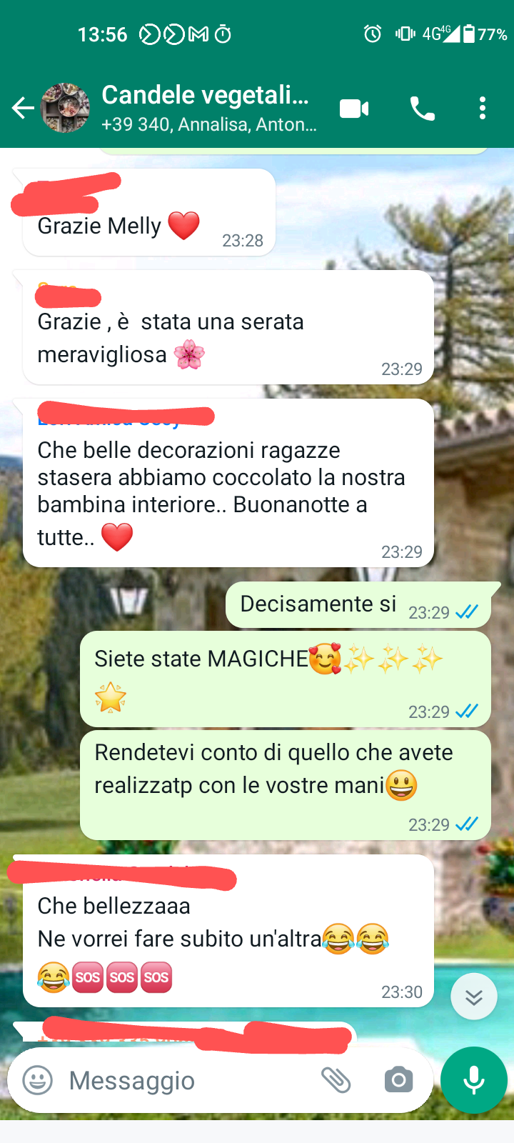Tap the paperclip attachment icon

coord(336,1080)
